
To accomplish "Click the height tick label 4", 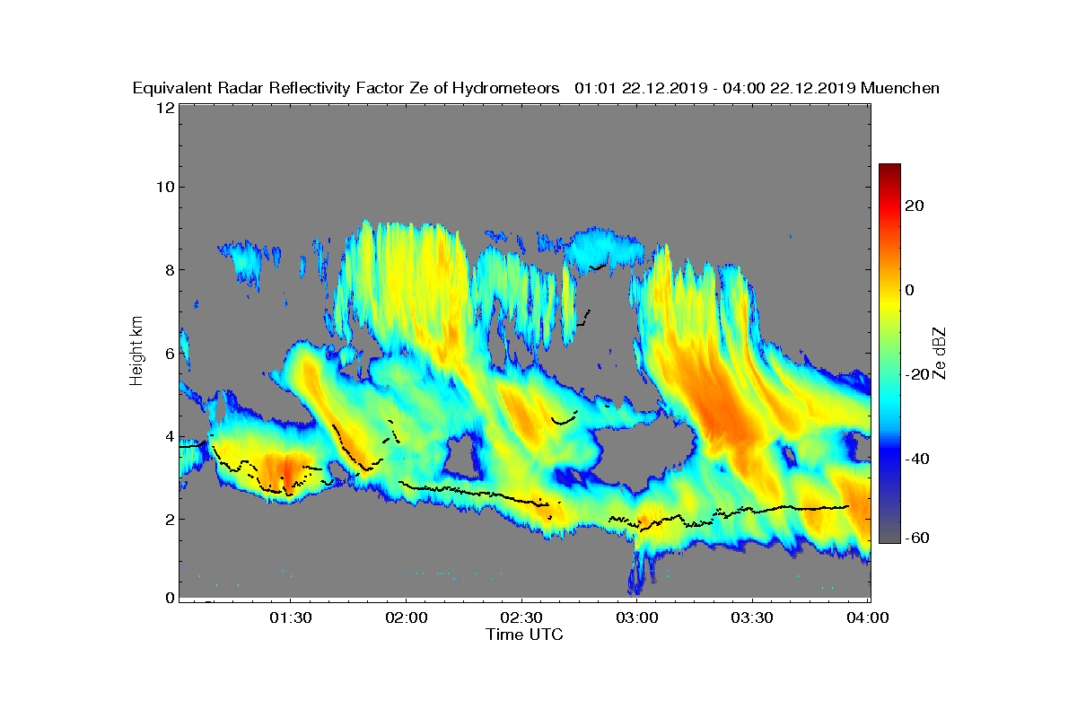I will pyautogui.click(x=169, y=437).
